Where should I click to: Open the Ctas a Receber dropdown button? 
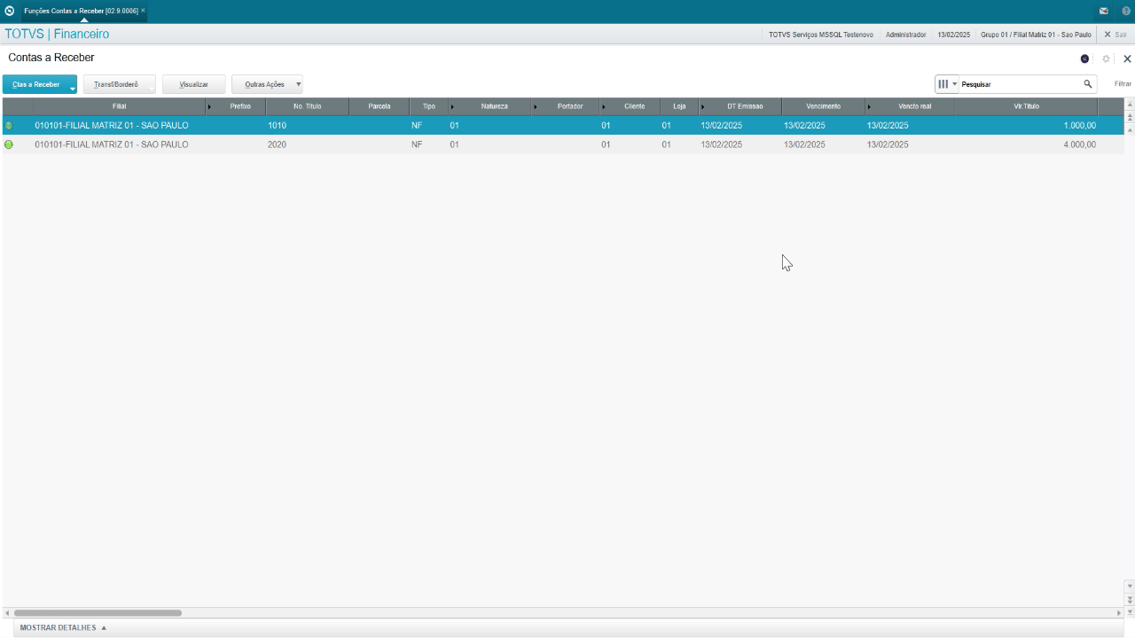39,84
